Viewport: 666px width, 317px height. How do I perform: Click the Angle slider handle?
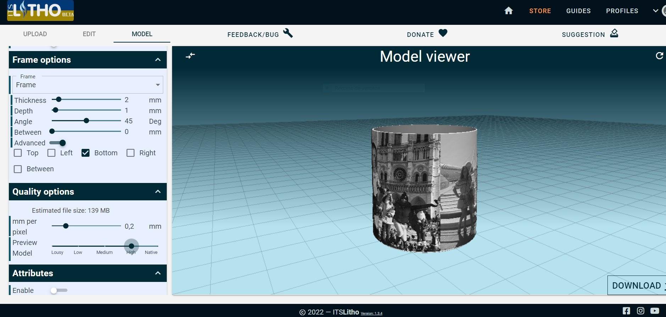point(86,121)
